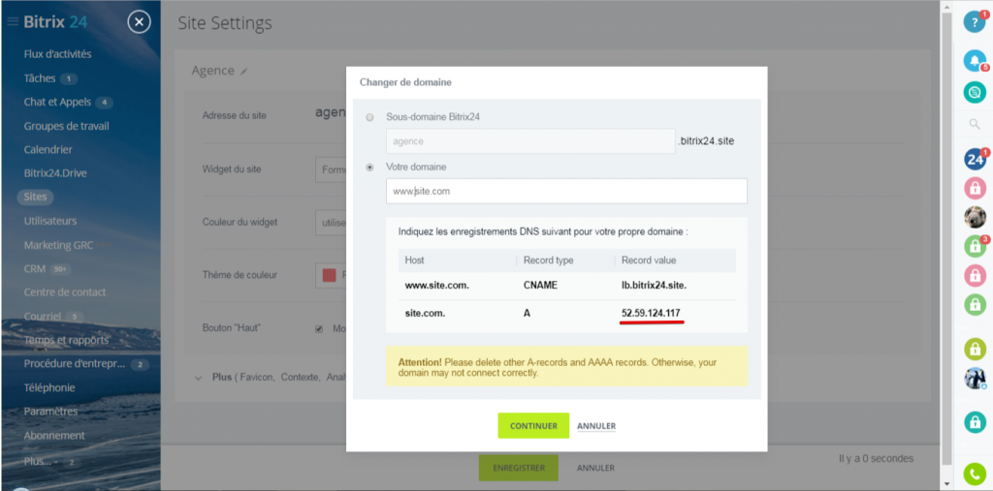The width and height of the screenshot is (993, 491).
Task: Click the pink lock directly below the 24 icon
Action: [975, 188]
